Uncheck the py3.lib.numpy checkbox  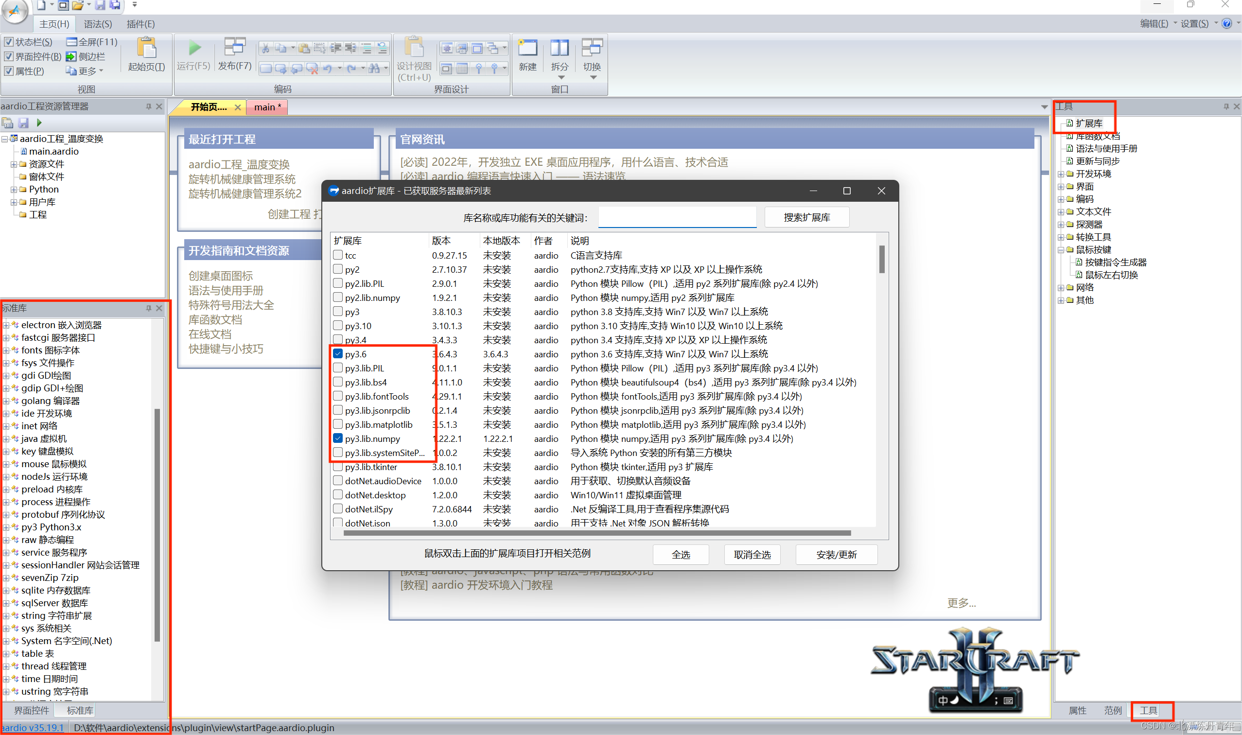point(338,438)
